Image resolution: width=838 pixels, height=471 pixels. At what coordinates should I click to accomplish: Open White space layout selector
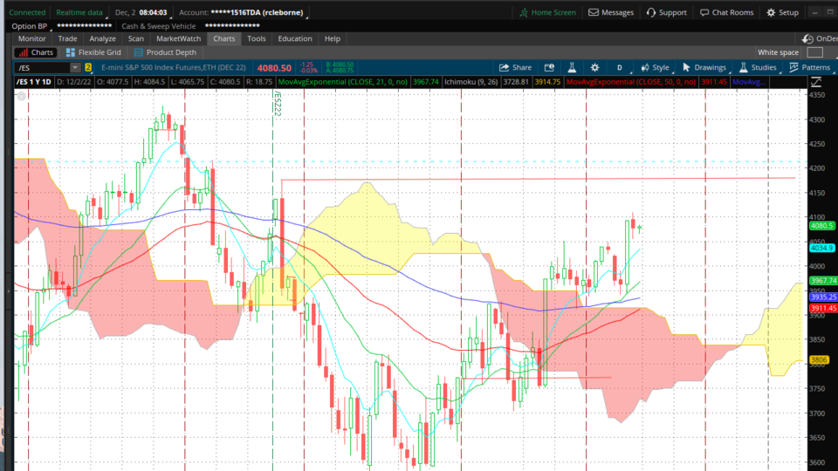(x=815, y=52)
